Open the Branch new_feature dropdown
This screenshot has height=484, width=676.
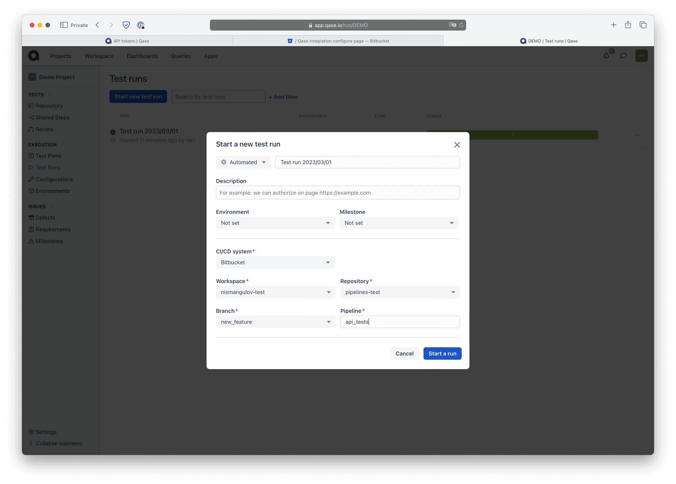click(275, 322)
